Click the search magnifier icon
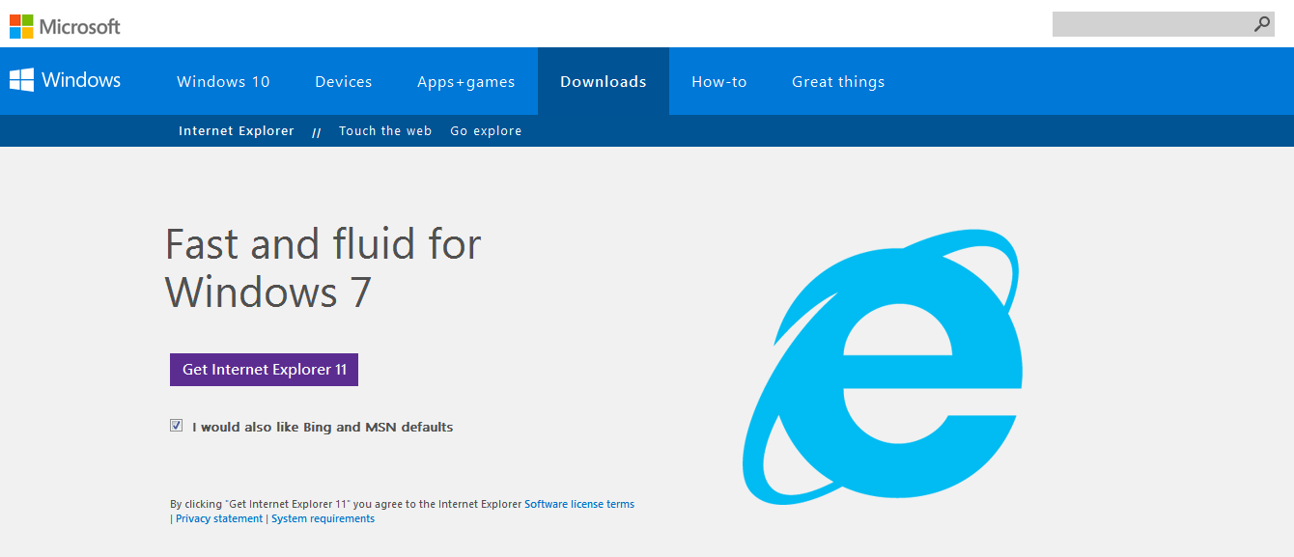The width and height of the screenshot is (1294, 557). click(x=1262, y=24)
